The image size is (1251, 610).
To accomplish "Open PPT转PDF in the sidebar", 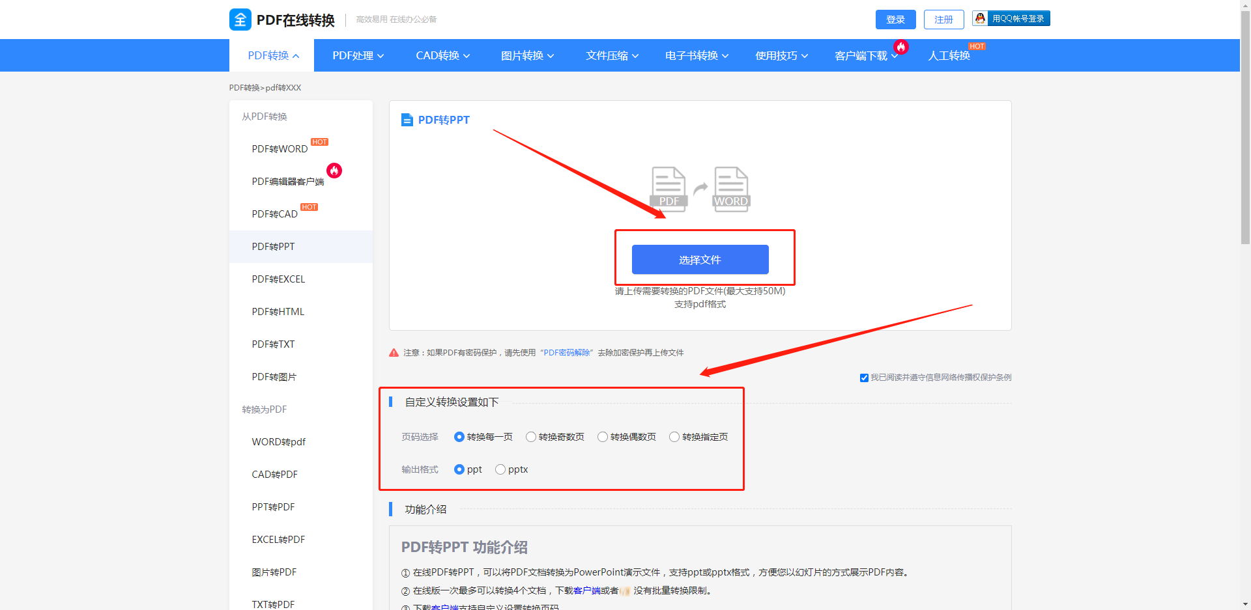I will [273, 507].
